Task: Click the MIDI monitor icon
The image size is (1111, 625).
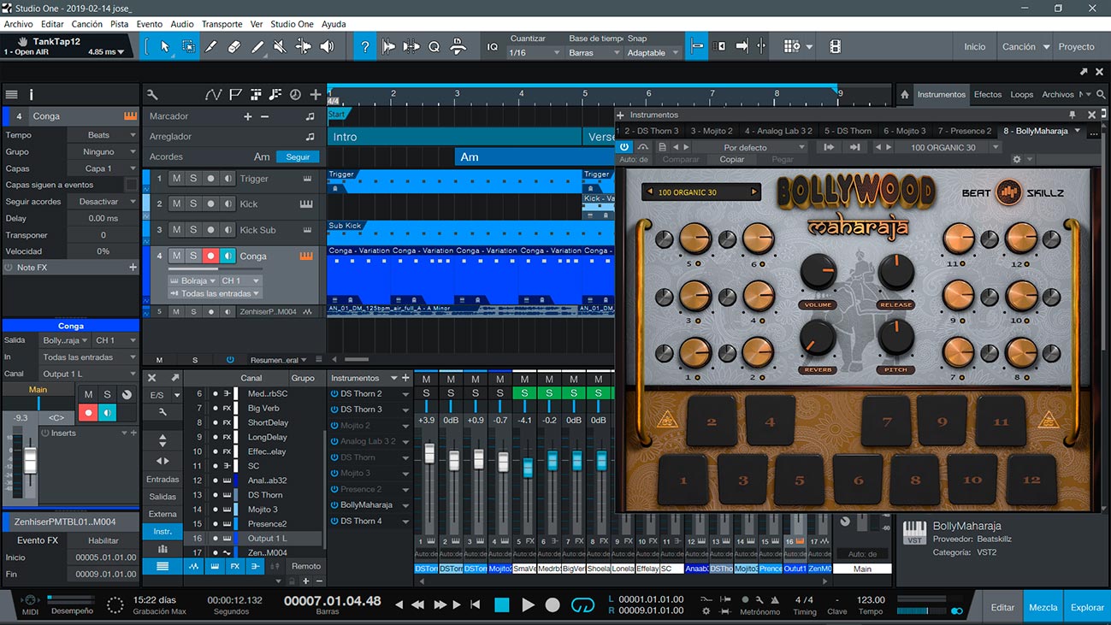Action: pyautogui.click(x=30, y=601)
